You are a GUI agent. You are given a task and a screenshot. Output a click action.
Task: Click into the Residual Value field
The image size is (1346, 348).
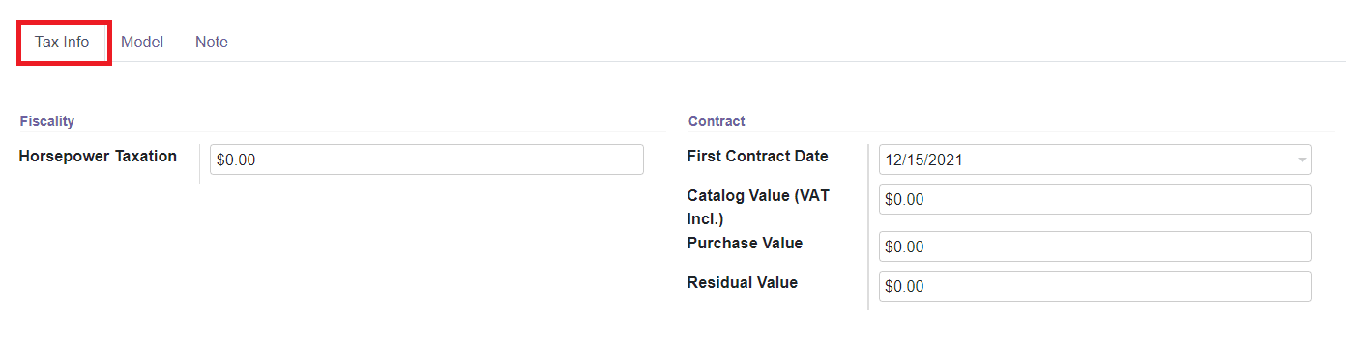[1095, 286]
